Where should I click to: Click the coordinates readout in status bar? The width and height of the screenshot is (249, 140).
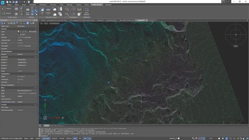point(11,138)
